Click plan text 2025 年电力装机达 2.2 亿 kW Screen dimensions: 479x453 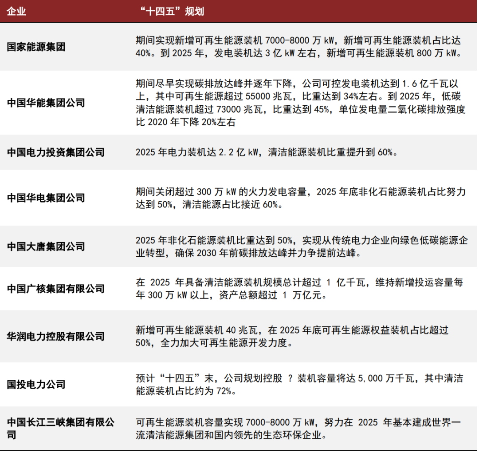click(x=267, y=152)
